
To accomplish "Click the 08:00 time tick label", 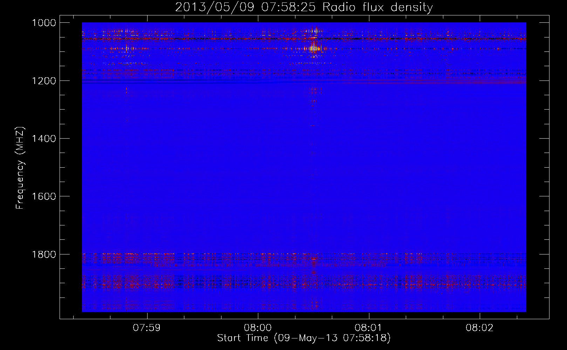I will tap(258, 328).
